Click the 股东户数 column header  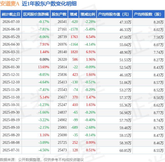click(x=59, y=14)
